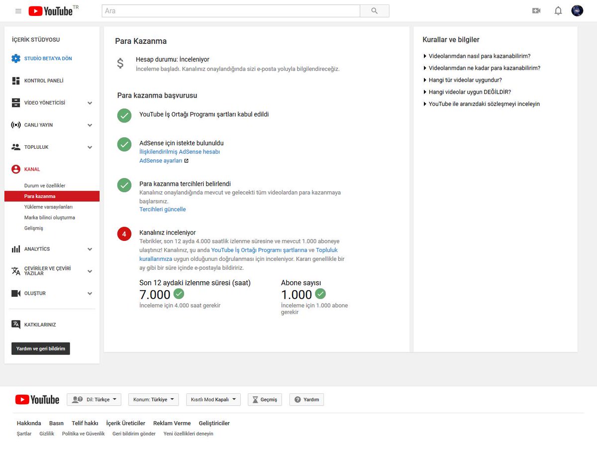Expand 'Videolarımdan ne kadar para kazanabilirim?'
The height and width of the screenshot is (450, 597).
click(x=482, y=68)
